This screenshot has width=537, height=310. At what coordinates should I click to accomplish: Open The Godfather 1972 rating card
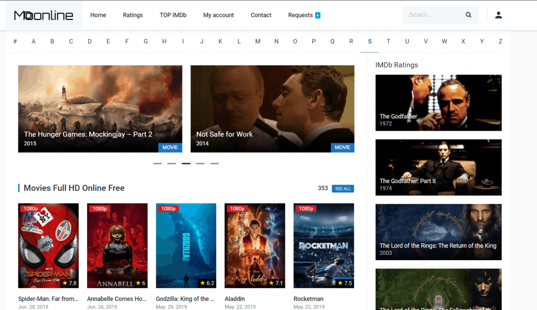(x=438, y=103)
